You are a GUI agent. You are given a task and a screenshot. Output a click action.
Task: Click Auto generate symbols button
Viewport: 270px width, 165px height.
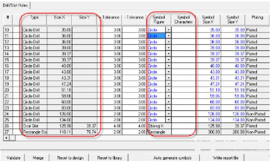(173, 158)
